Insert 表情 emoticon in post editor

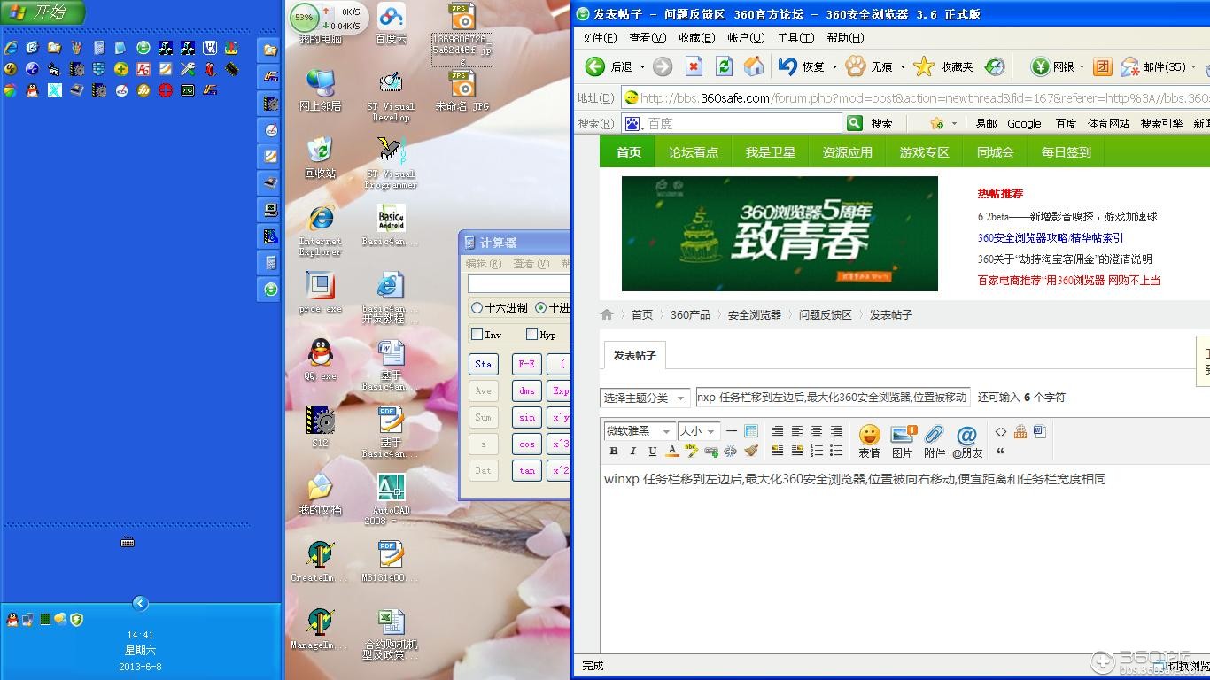(869, 440)
